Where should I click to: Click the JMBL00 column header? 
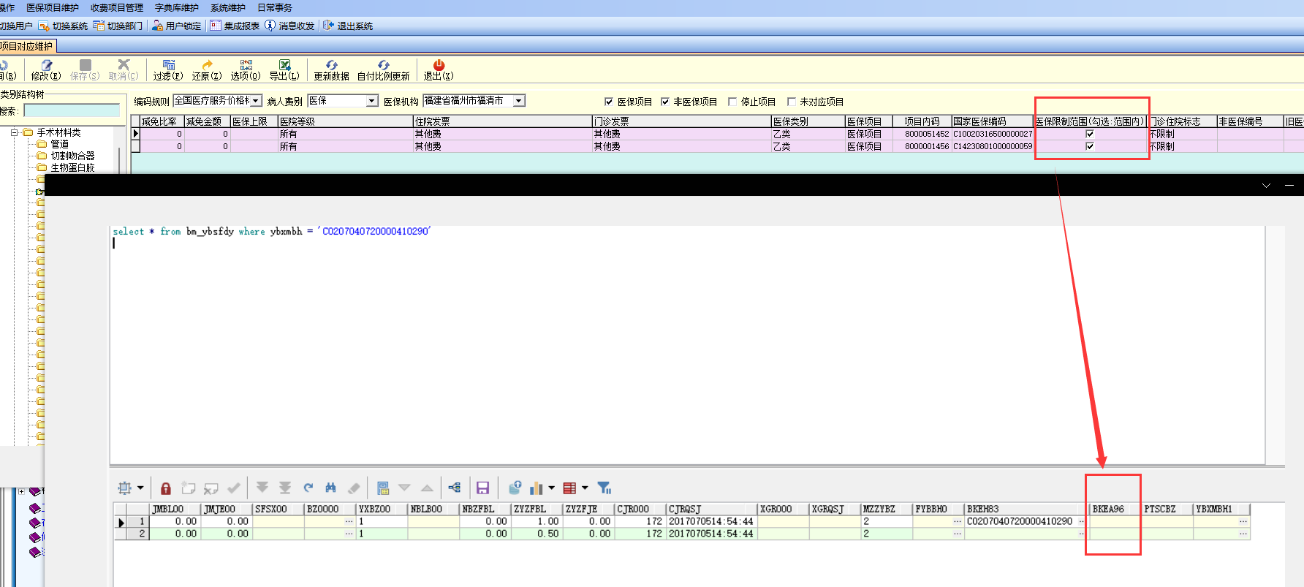[175, 509]
